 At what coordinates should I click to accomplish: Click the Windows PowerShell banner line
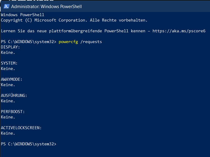coord(23,15)
